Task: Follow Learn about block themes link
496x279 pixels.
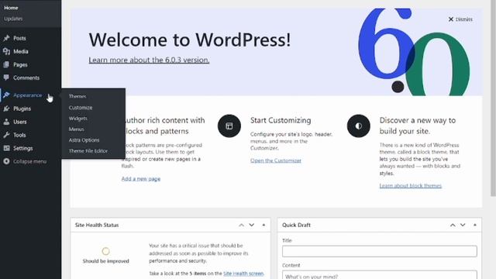Action: point(411,186)
